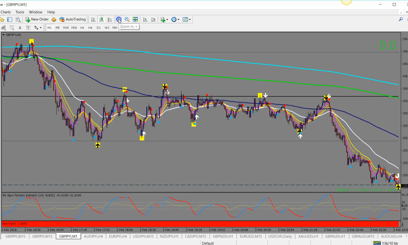Zoom out of the chart
Viewport: 408px width, 245px height.
(x=127, y=20)
